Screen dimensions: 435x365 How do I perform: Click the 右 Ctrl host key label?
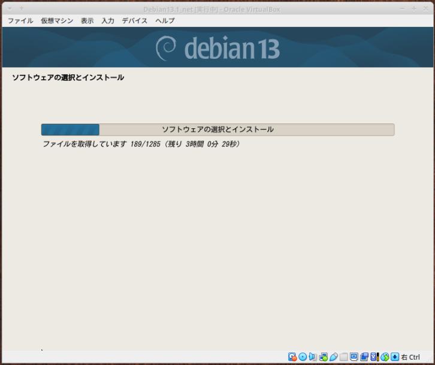[410, 357]
